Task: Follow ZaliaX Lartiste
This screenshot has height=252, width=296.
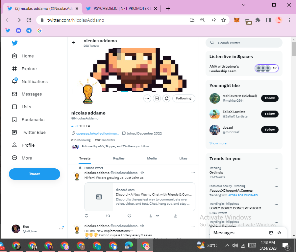Action: point(270,114)
